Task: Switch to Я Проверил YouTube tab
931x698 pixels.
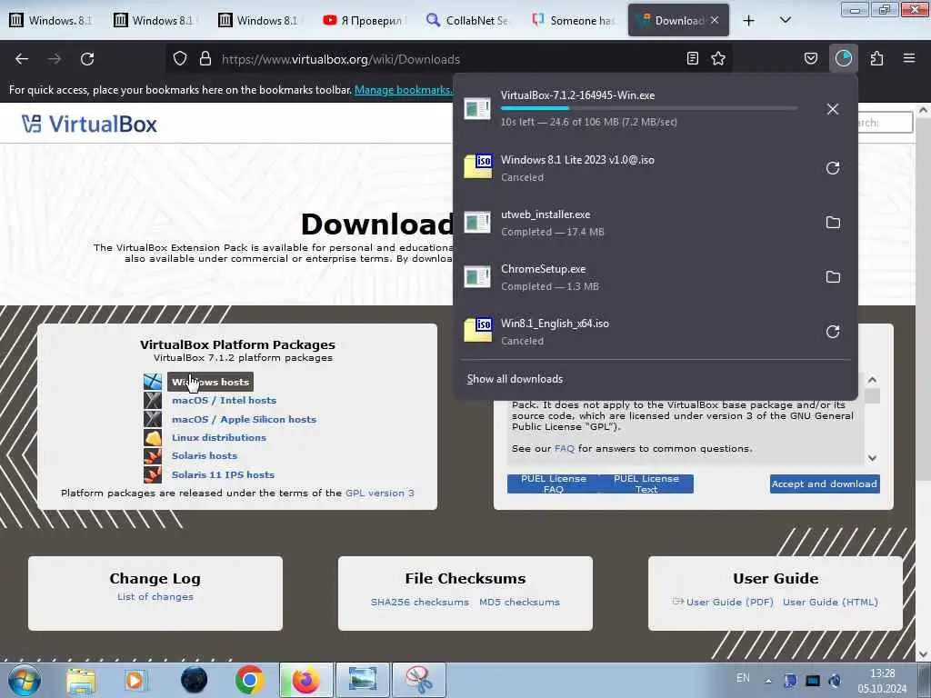Action: pyautogui.click(x=364, y=21)
